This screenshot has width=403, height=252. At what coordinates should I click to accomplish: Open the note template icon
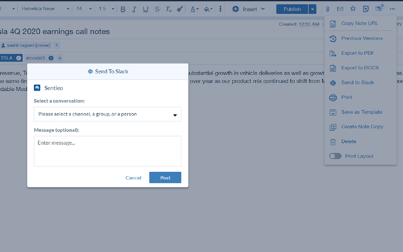(x=366, y=9)
